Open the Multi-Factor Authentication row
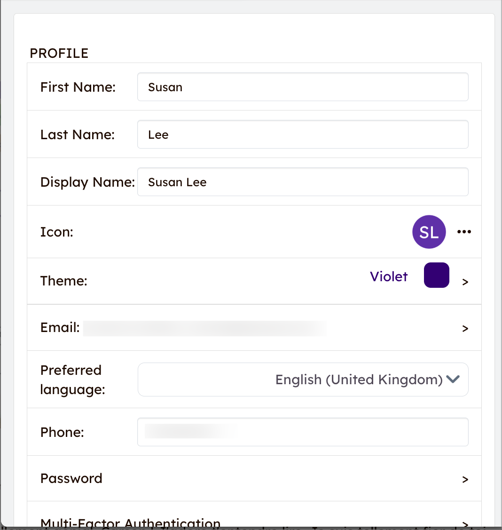The height and width of the screenshot is (530, 502). coord(130,522)
